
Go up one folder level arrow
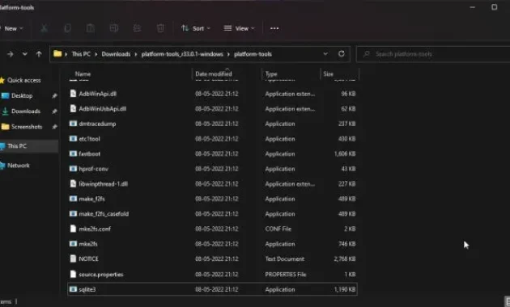pyautogui.click(x=39, y=54)
